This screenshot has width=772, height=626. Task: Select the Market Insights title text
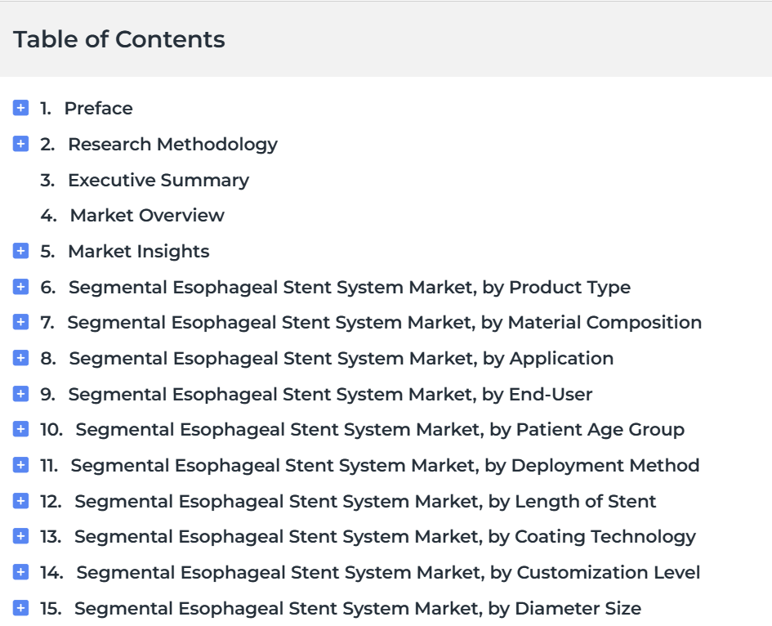pyautogui.click(x=139, y=251)
